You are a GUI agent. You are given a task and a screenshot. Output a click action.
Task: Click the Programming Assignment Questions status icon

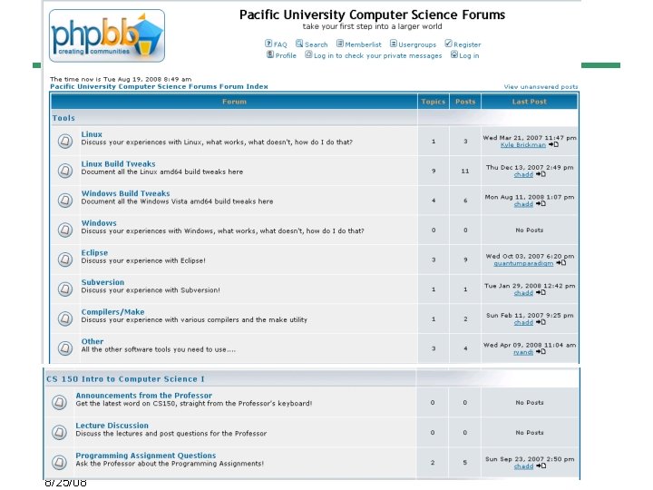coord(59,463)
